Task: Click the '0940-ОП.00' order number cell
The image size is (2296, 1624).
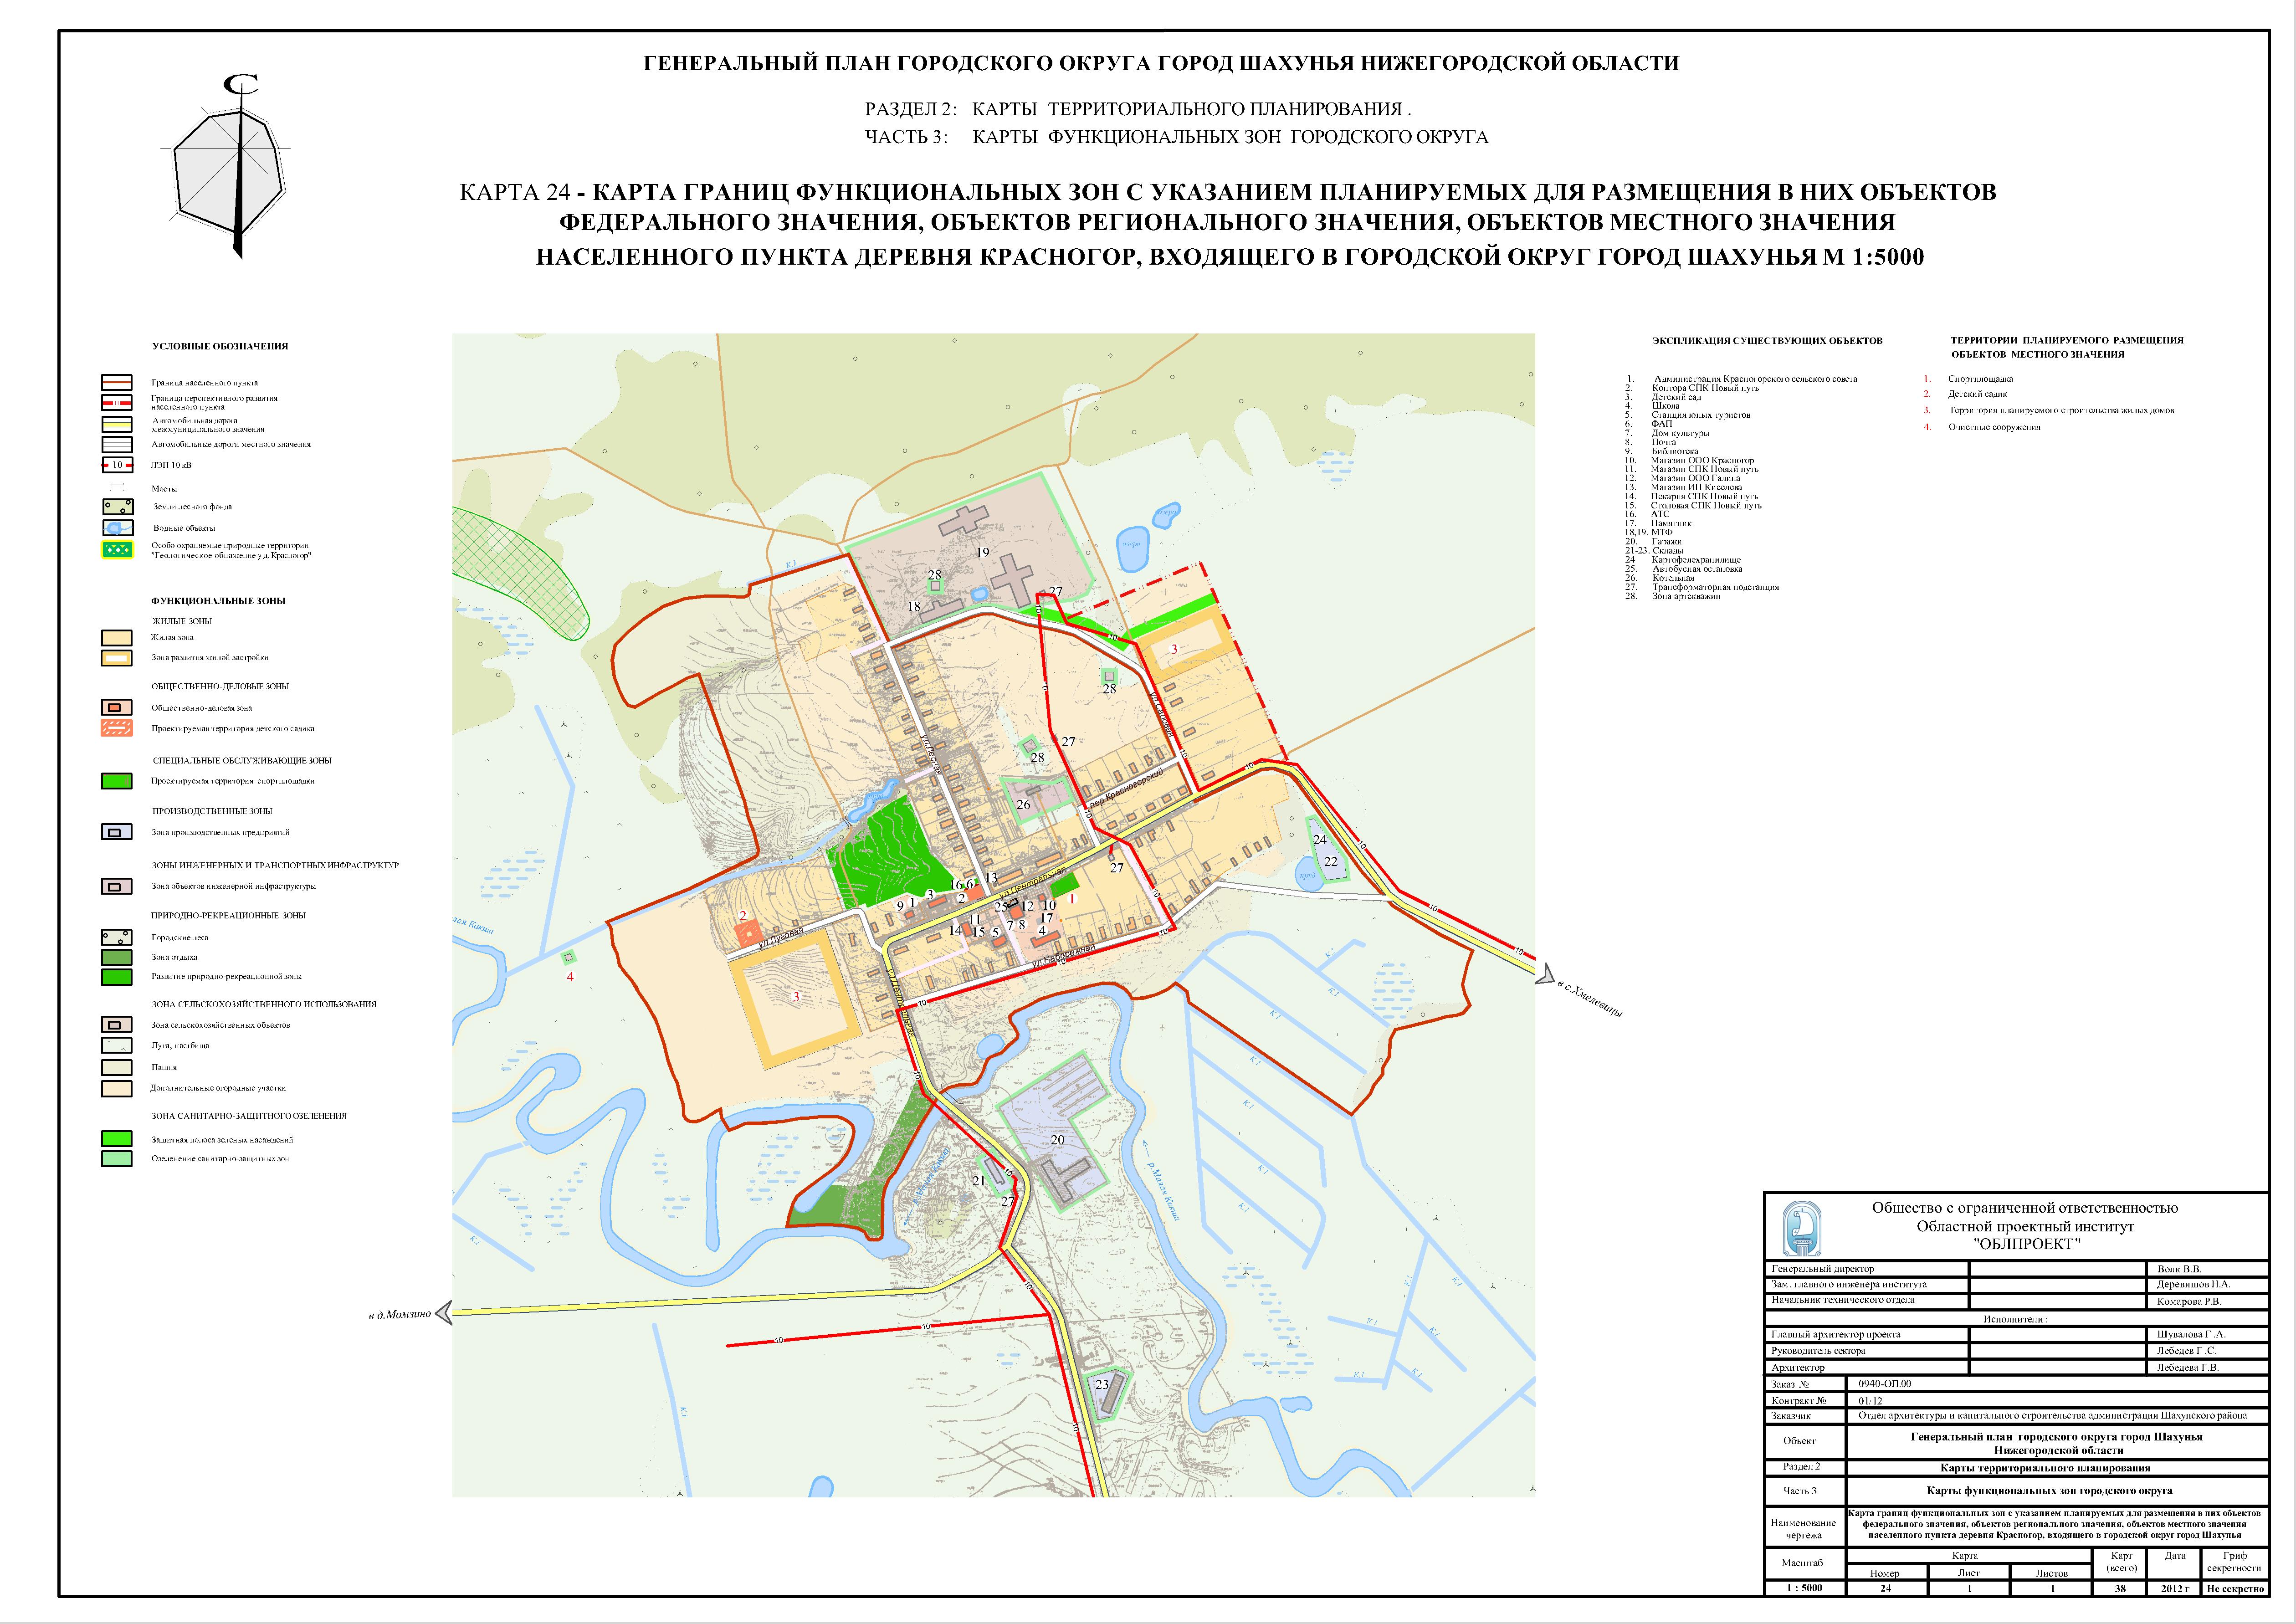Action: click(2056, 1384)
